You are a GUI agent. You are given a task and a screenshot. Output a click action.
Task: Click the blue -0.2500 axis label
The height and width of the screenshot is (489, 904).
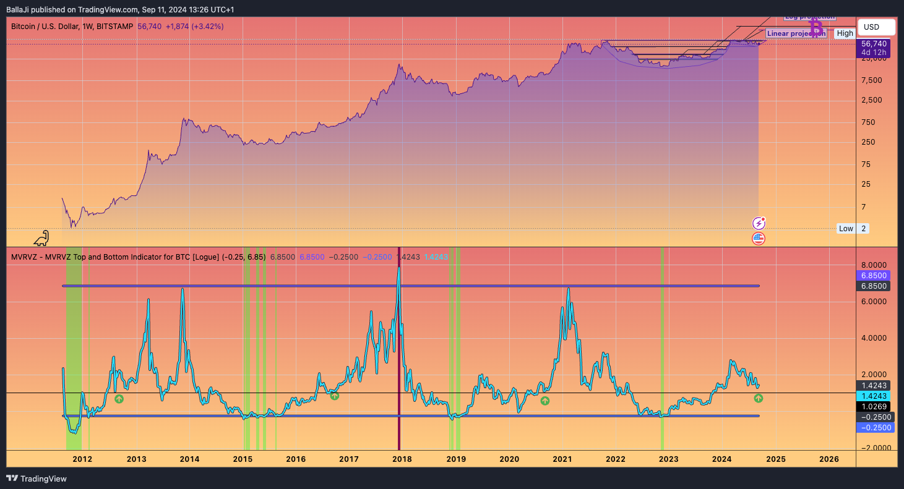[x=874, y=428]
